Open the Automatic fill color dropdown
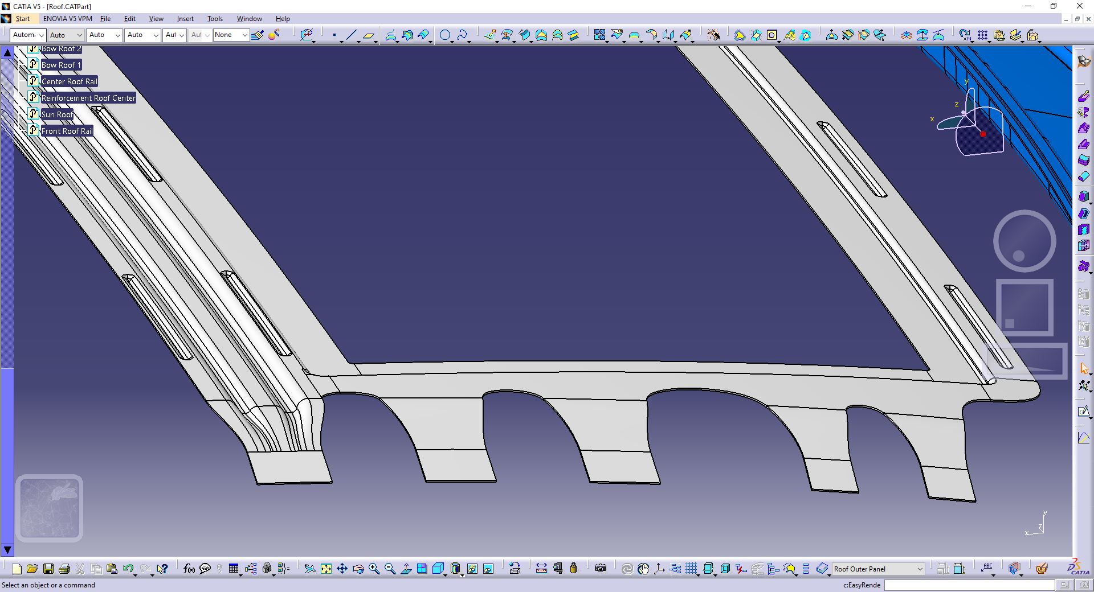The width and height of the screenshot is (1094, 592). click(27, 35)
